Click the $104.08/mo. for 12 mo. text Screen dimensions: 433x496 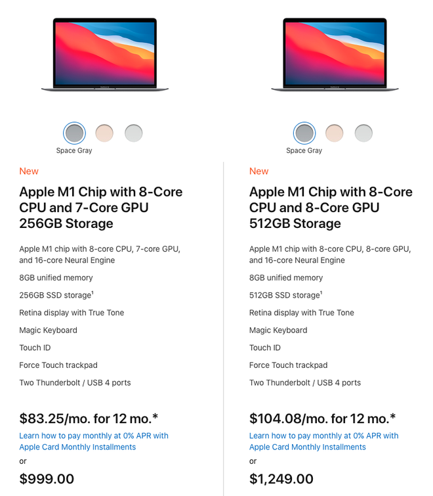[323, 418]
